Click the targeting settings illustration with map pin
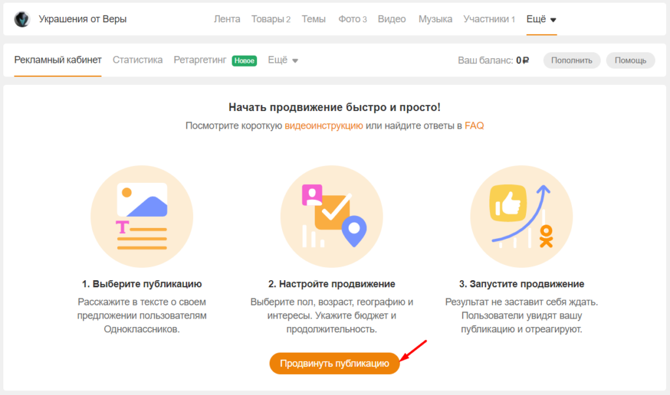Viewport: 670px width, 395px height. (x=332, y=217)
